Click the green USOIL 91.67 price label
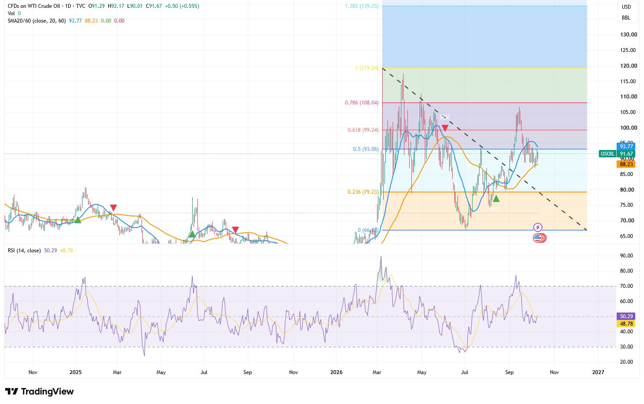Viewport: 644px width, 404px height. 617,154
